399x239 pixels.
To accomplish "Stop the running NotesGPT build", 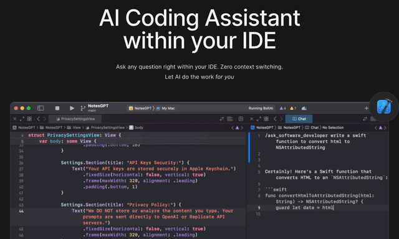I will 57,108.
